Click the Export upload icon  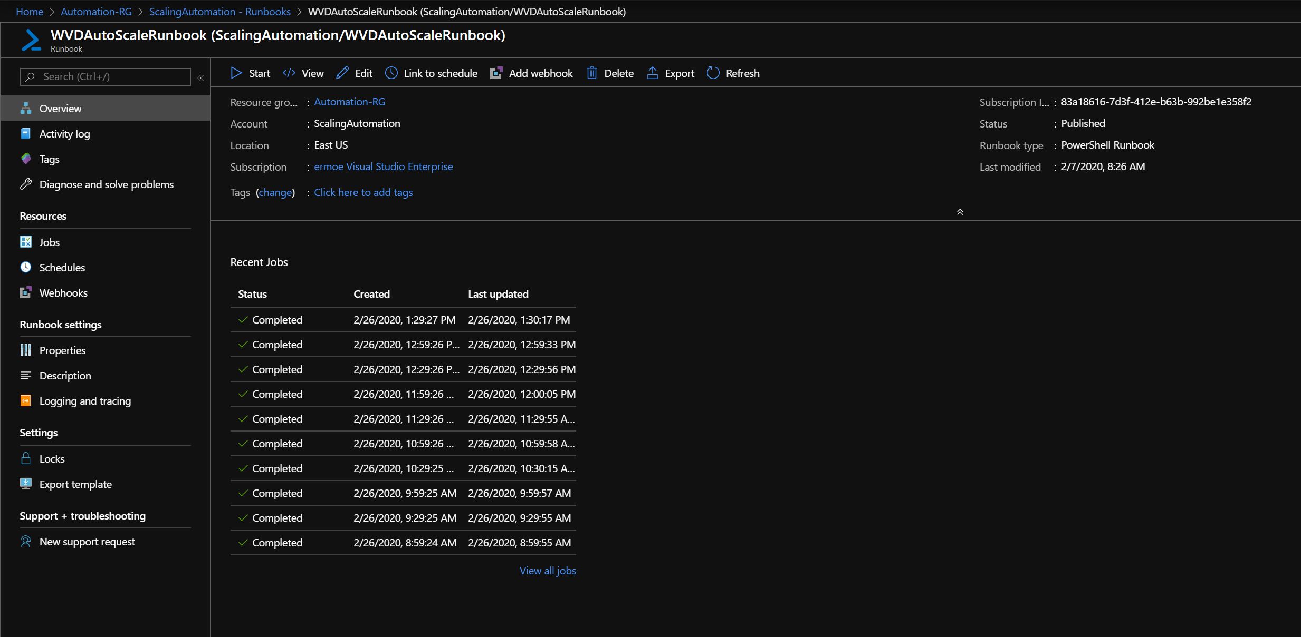[x=653, y=73]
